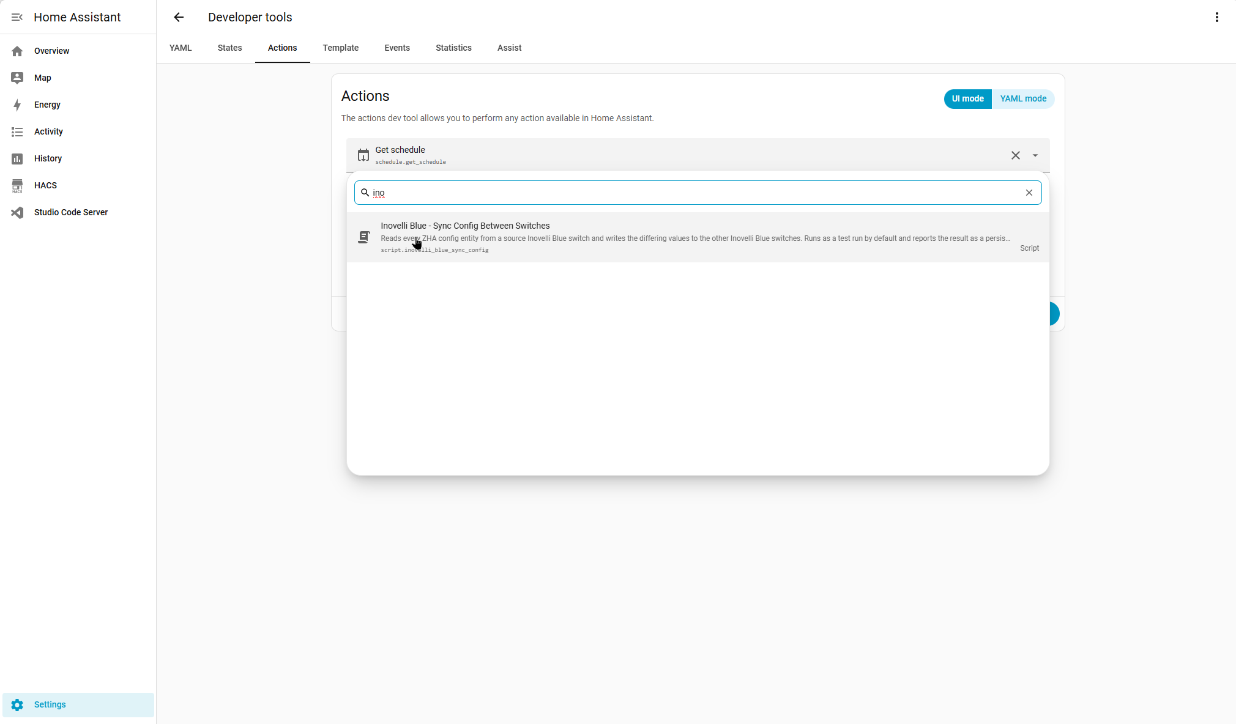
Task: Open the Settings sidebar label
Action: [x=50, y=704]
